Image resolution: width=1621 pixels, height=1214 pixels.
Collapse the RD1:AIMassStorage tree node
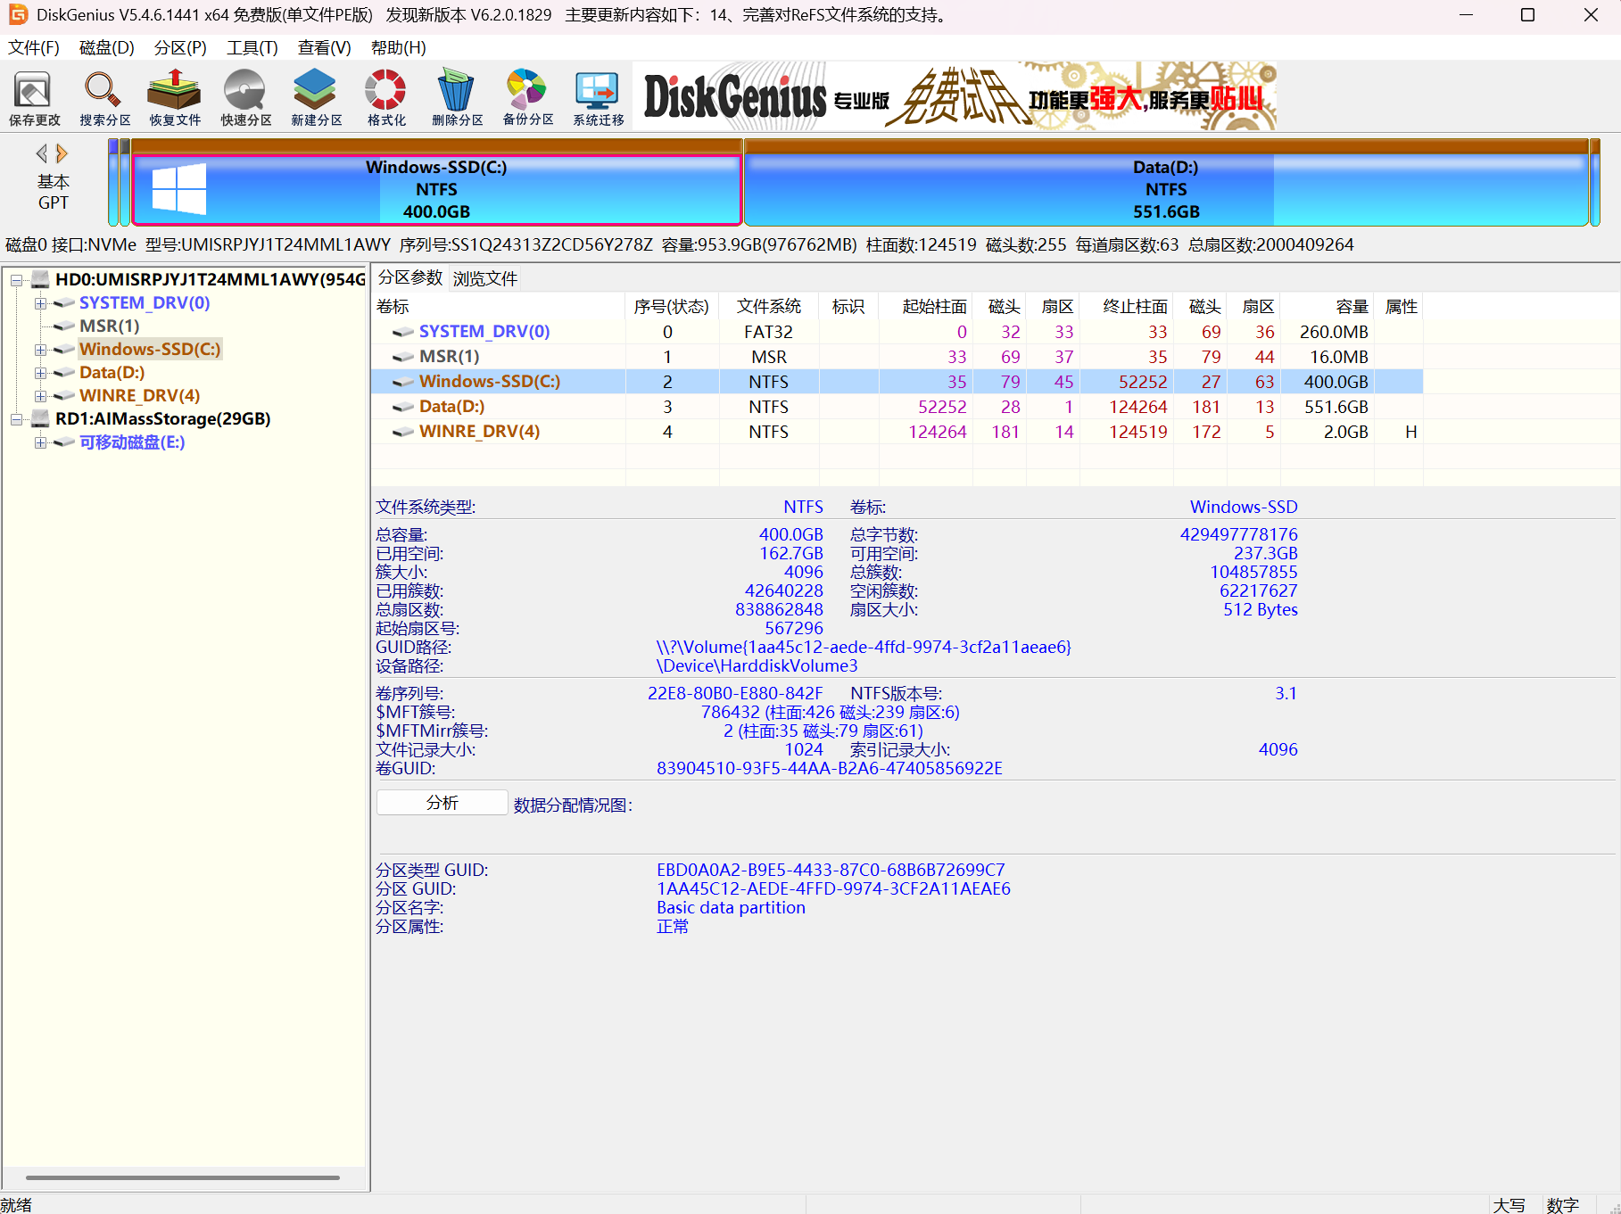[16, 419]
